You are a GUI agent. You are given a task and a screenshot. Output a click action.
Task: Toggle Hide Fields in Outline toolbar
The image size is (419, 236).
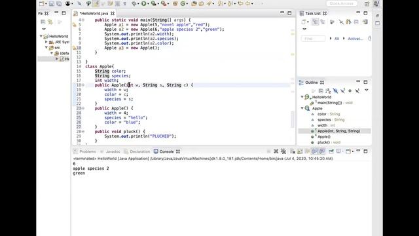coord(335,91)
